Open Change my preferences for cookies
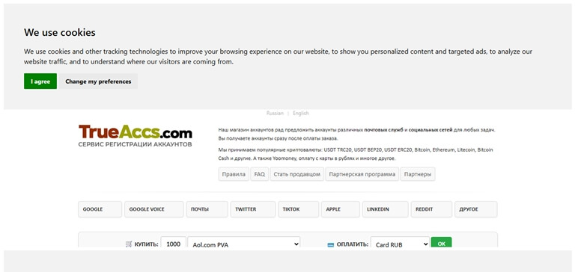This screenshot has width=575, height=272. pyautogui.click(x=98, y=81)
